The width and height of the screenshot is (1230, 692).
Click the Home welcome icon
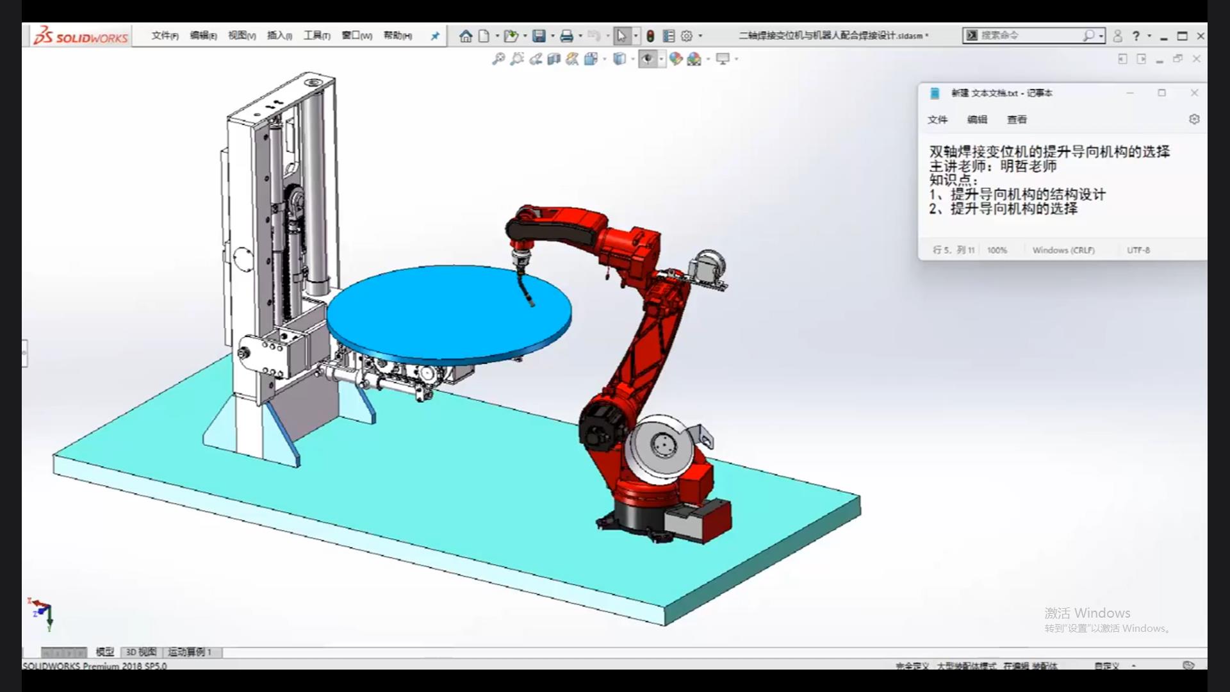(x=466, y=36)
